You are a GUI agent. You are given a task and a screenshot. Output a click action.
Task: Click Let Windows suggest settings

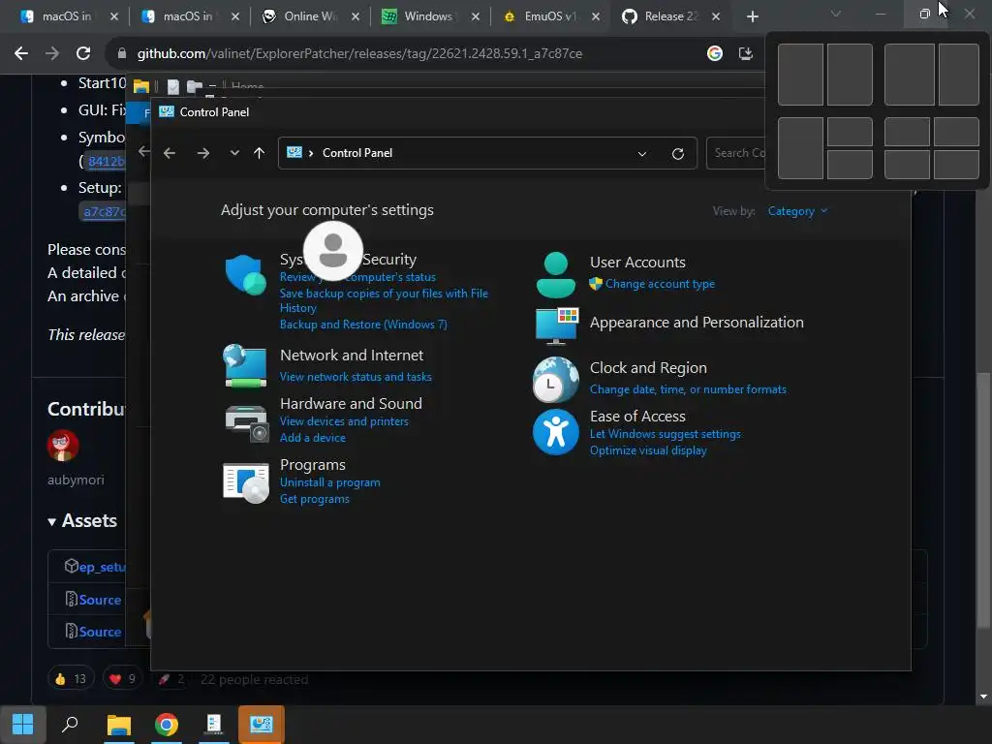tap(665, 434)
